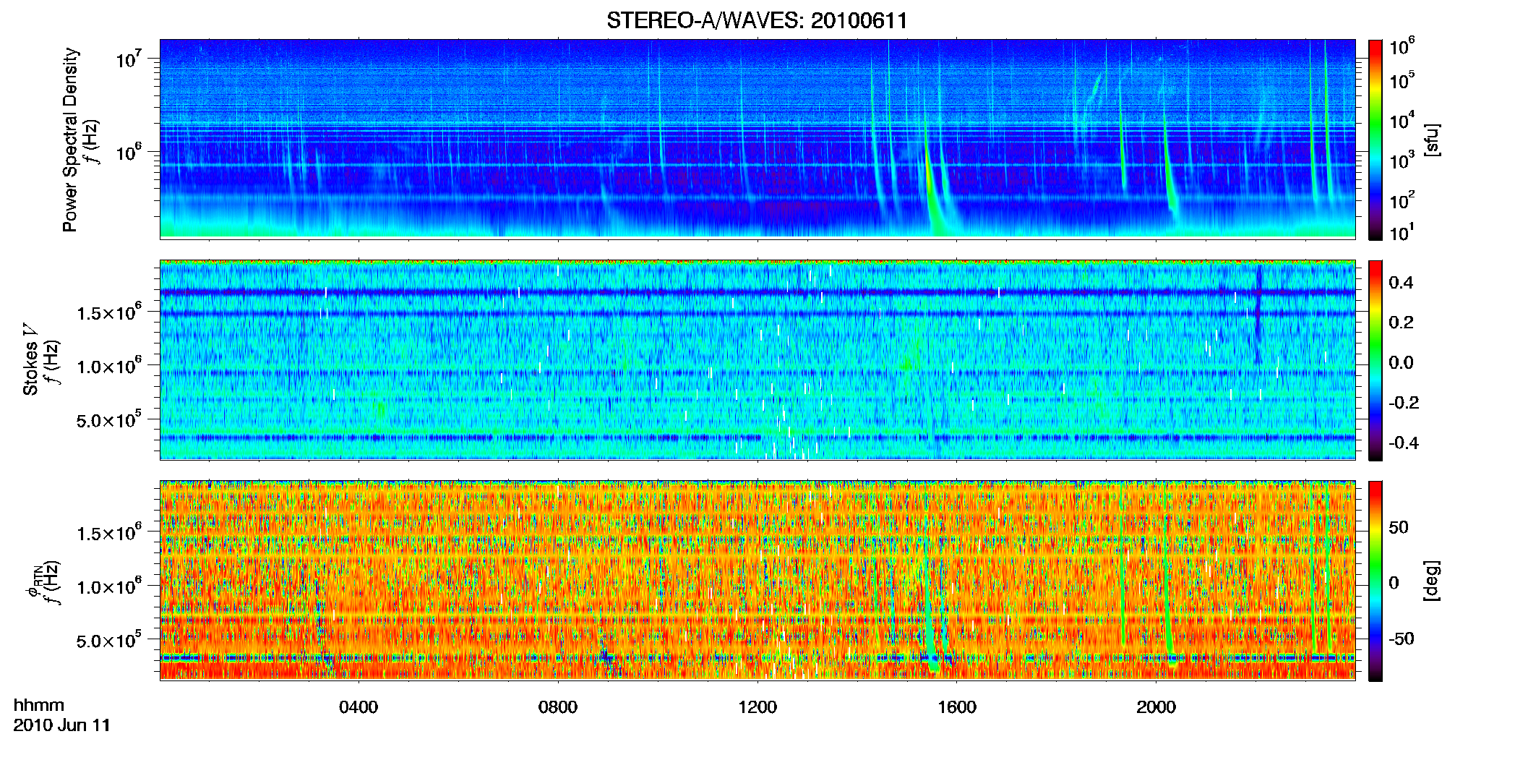Viewport: 1515px width, 781px height.
Task: Select the "Power Spectral Density" axis label
Action: pos(70,140)
